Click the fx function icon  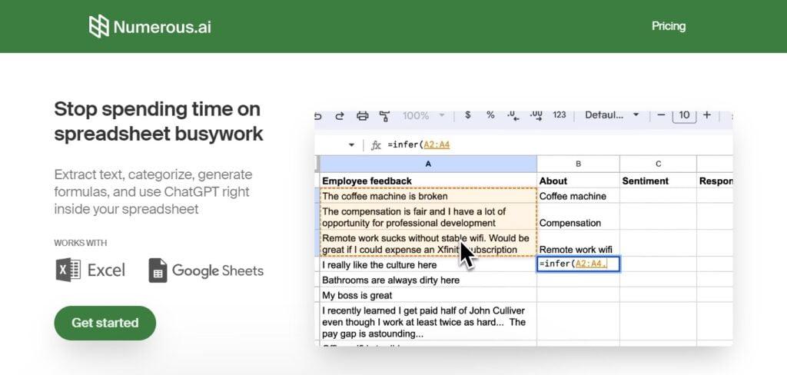(376, 145)
